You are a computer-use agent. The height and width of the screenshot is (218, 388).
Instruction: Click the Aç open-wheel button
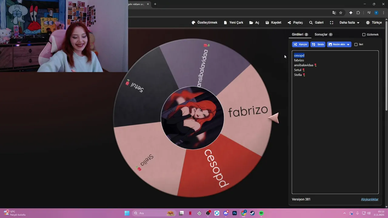coord(254,23)
